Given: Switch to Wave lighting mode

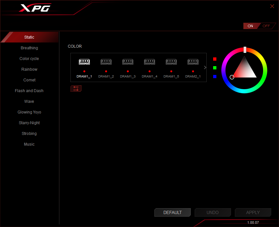Looking at the screenshot, I should click(29, 101).
